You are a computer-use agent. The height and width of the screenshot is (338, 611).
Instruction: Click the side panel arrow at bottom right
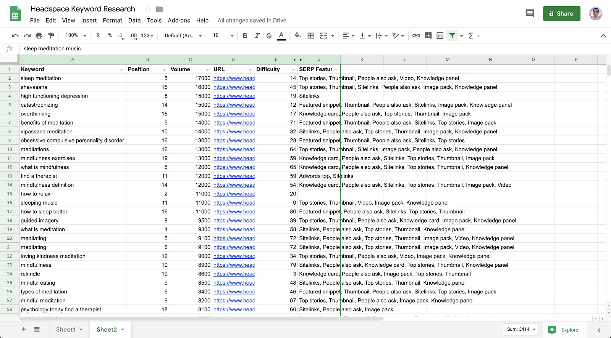point(599,330)
